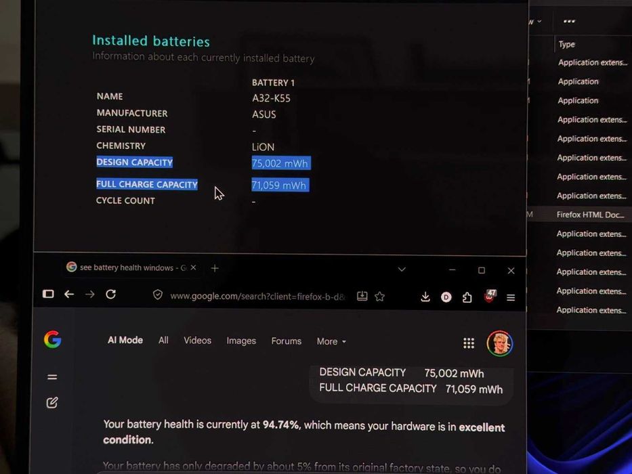Open the round D extension icon

pyautogui.click(x=446, y=297)
